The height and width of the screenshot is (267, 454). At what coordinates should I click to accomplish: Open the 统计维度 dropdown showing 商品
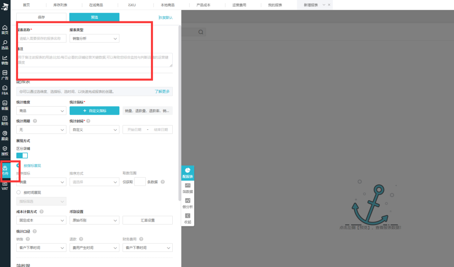coord(41,111)
